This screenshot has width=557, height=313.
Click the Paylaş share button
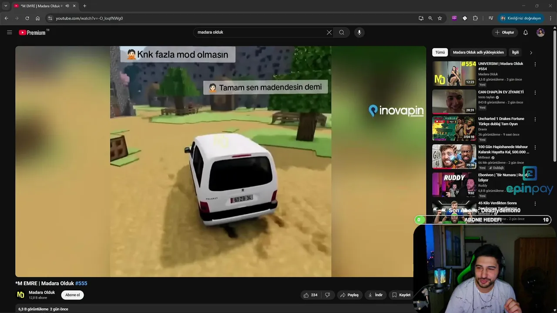point(349,295)
